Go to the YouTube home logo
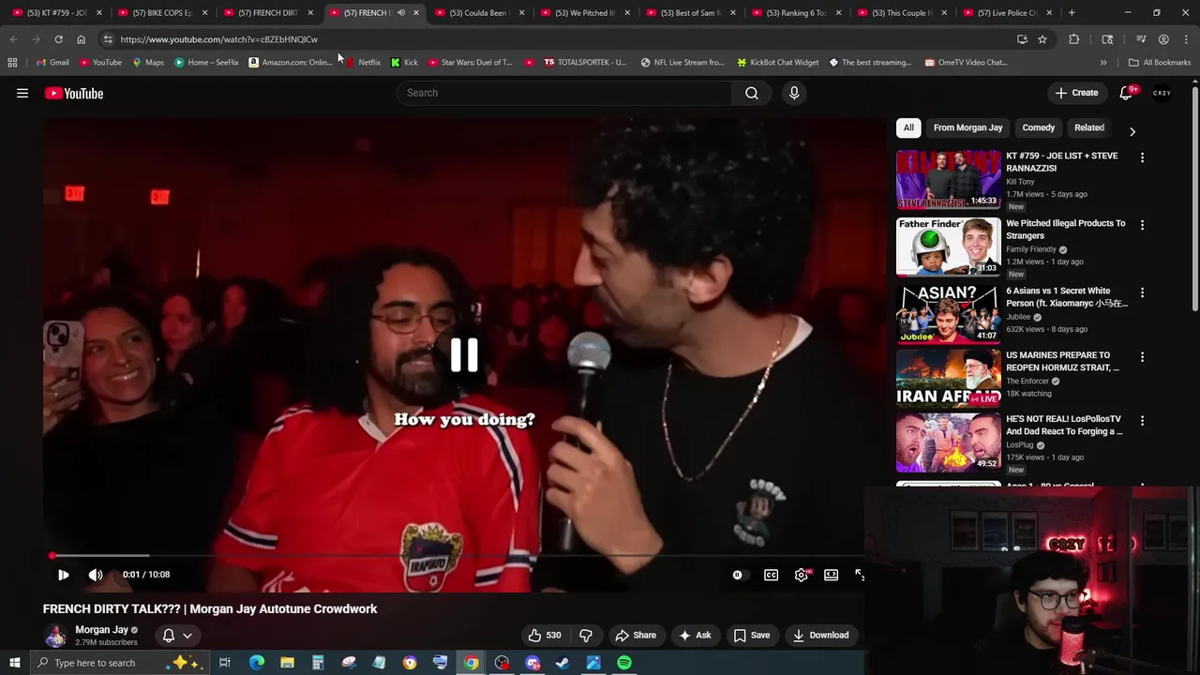 coord(74,93)
